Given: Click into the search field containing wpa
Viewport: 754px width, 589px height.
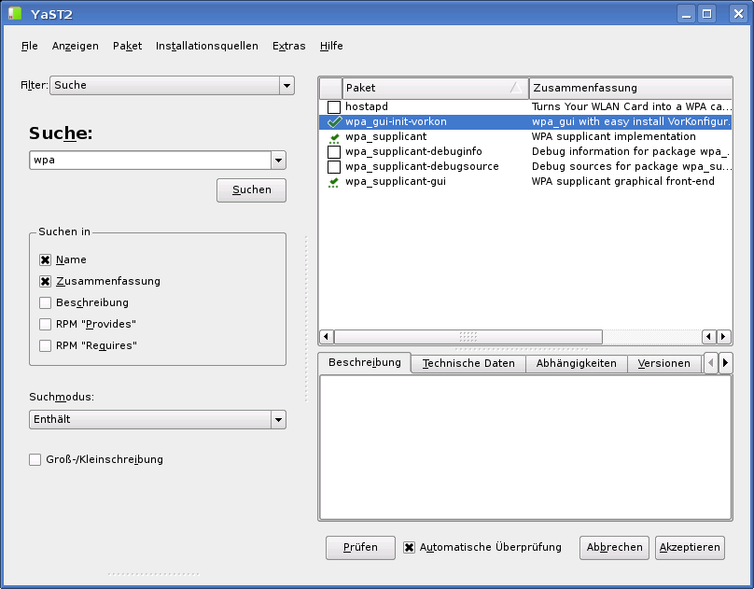Looking at the screenshot, I should (150, 161).
